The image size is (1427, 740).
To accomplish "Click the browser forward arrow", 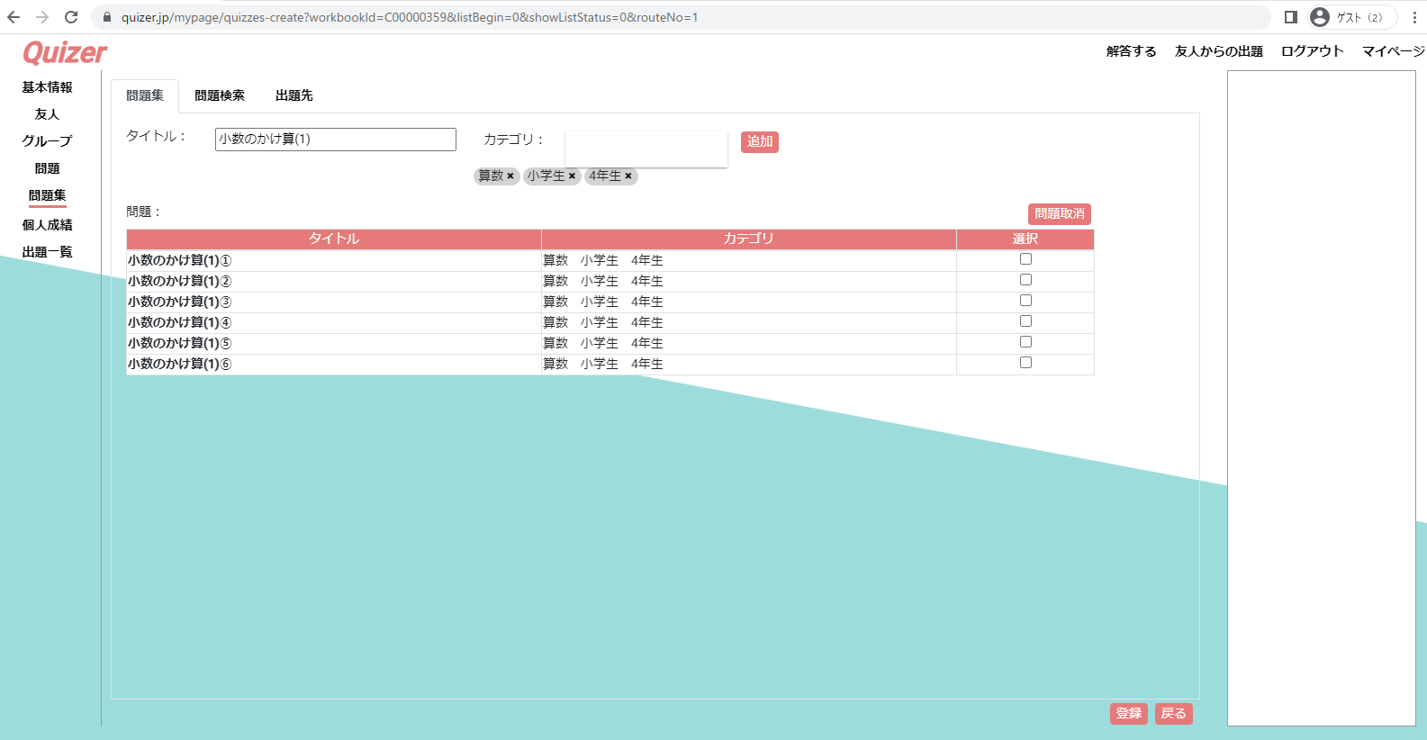I will [42, 17].
